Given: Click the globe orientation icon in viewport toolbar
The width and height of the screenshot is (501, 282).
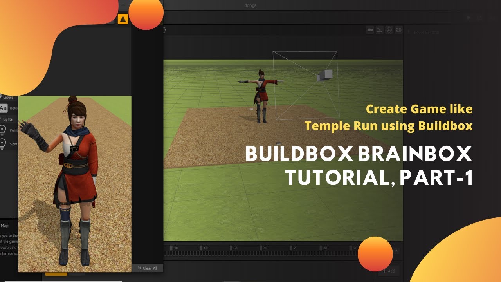Looking at the screenshot, I should click(x=389, y=30).
